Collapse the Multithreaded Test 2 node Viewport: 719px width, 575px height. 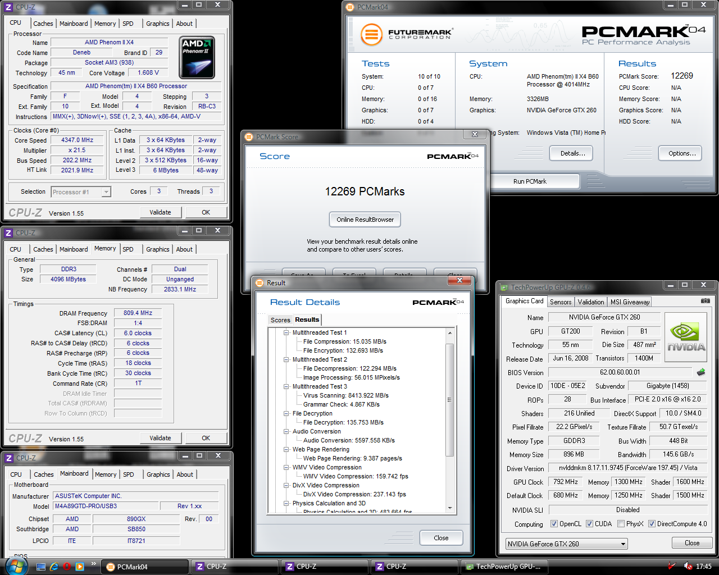coord(286,359)
